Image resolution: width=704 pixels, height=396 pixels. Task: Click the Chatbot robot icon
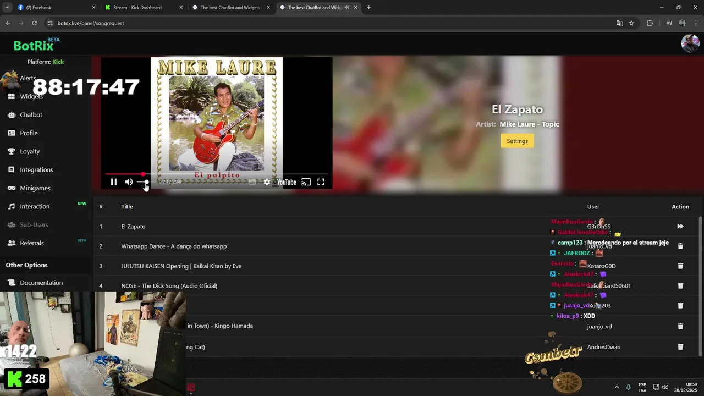(11, 115)
